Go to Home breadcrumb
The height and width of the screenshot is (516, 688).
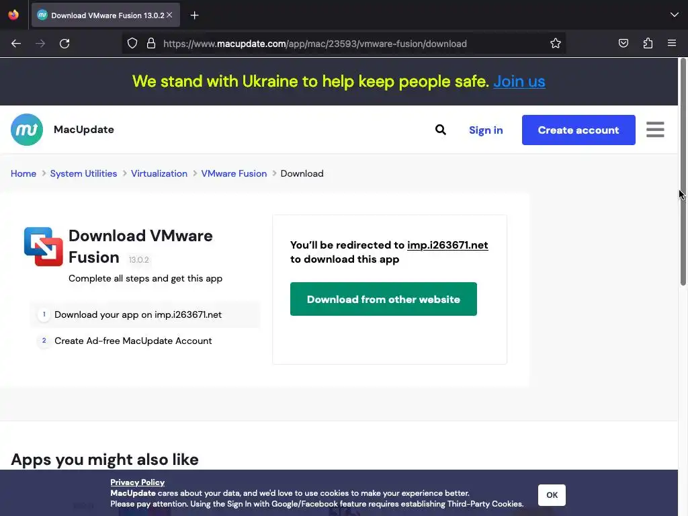coord(24,173)
